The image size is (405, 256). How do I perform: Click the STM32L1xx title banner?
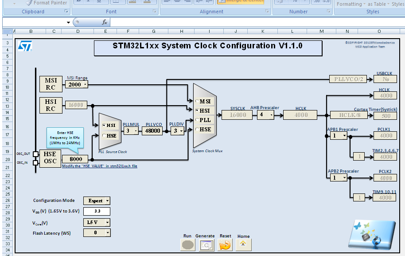point(208,48)
